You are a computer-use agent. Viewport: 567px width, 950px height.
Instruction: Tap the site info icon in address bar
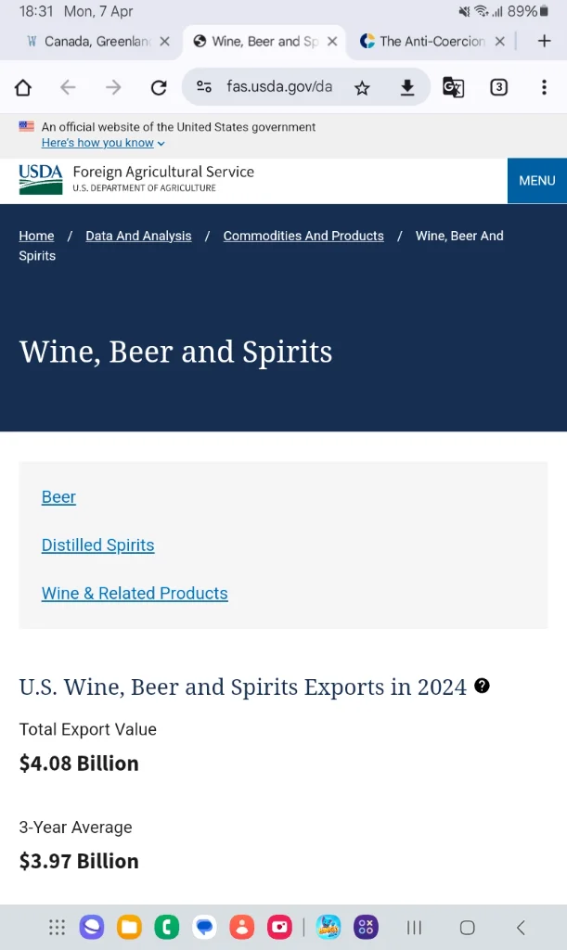click(204, 87)
